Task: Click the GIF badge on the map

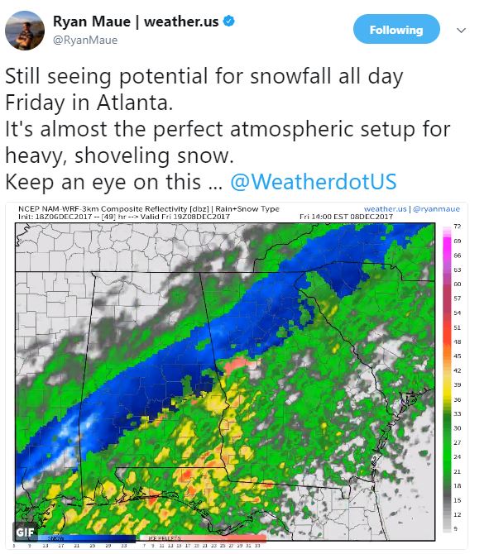Action: 25,532
